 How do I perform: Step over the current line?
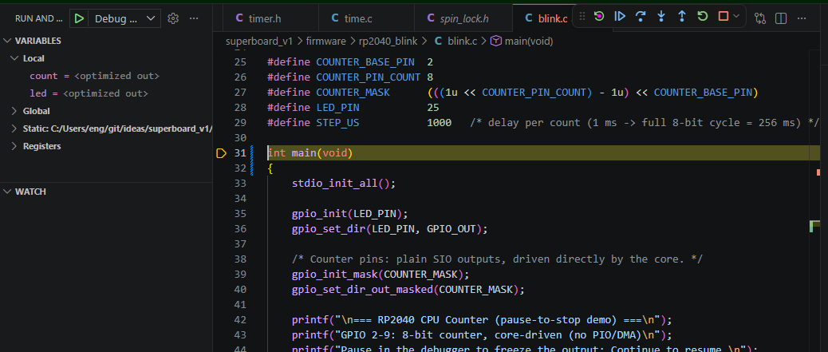click(x=641, y=17)
